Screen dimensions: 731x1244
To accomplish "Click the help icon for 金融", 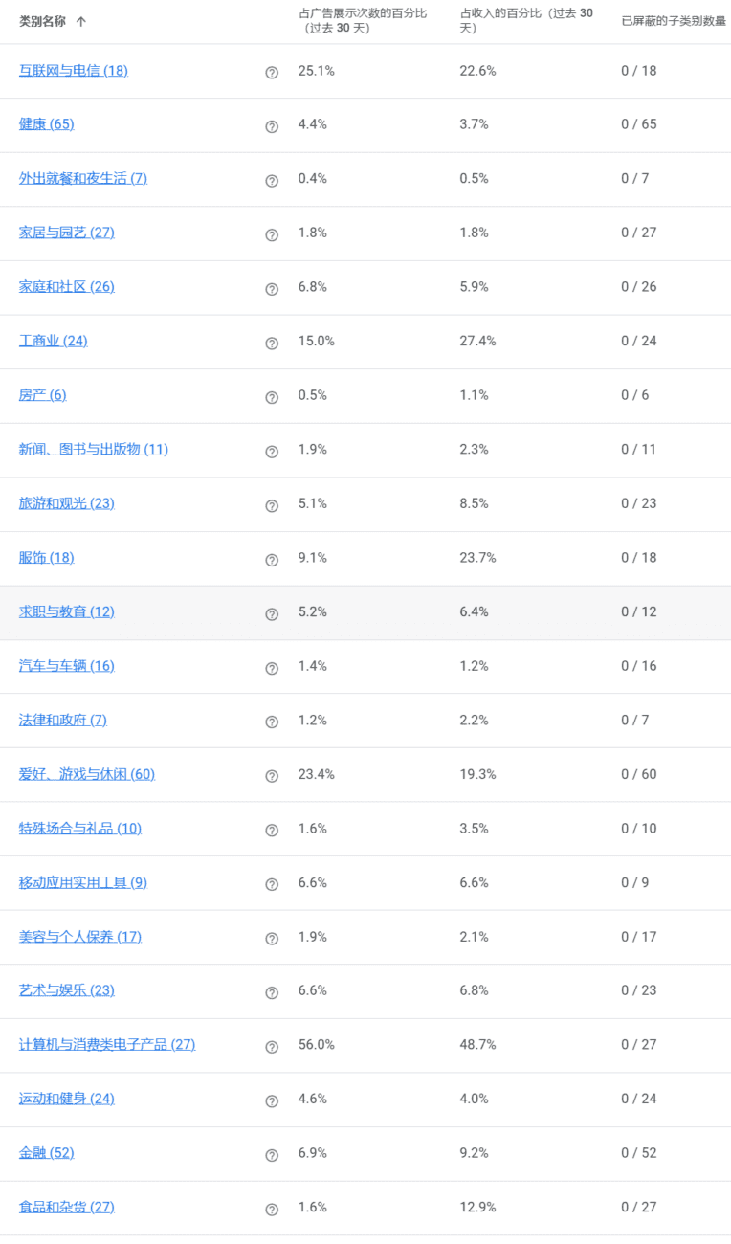I will pos(272,1155).
